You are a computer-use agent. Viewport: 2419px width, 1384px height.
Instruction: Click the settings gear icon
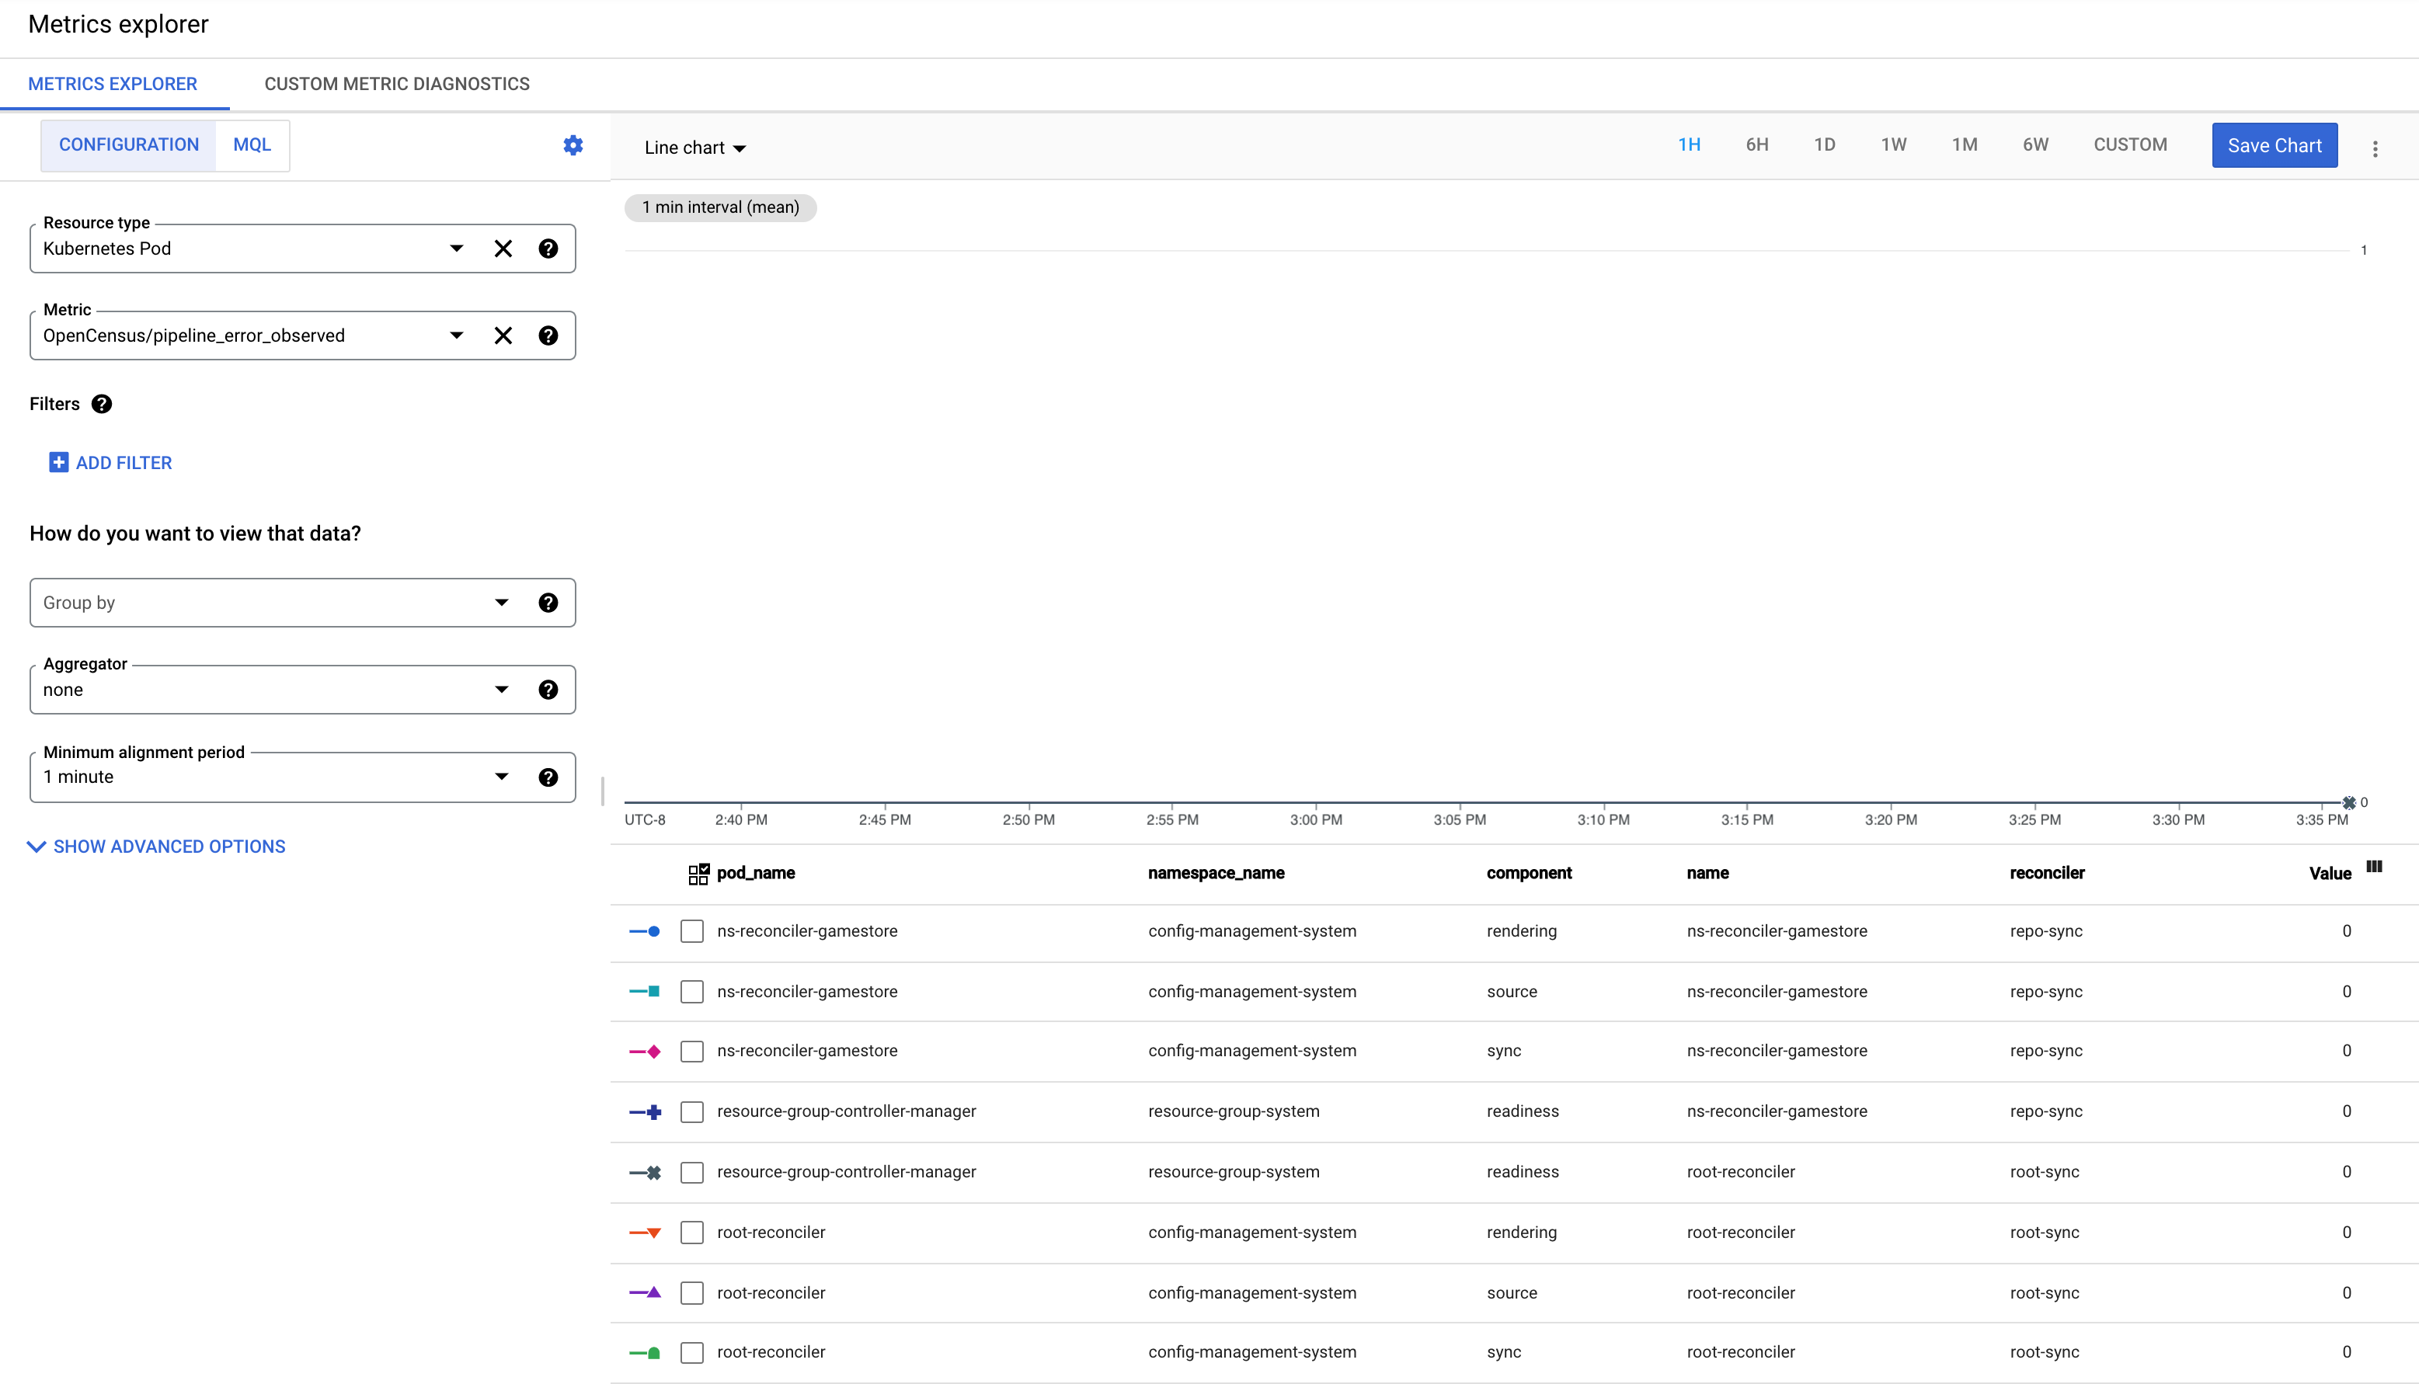573,144
